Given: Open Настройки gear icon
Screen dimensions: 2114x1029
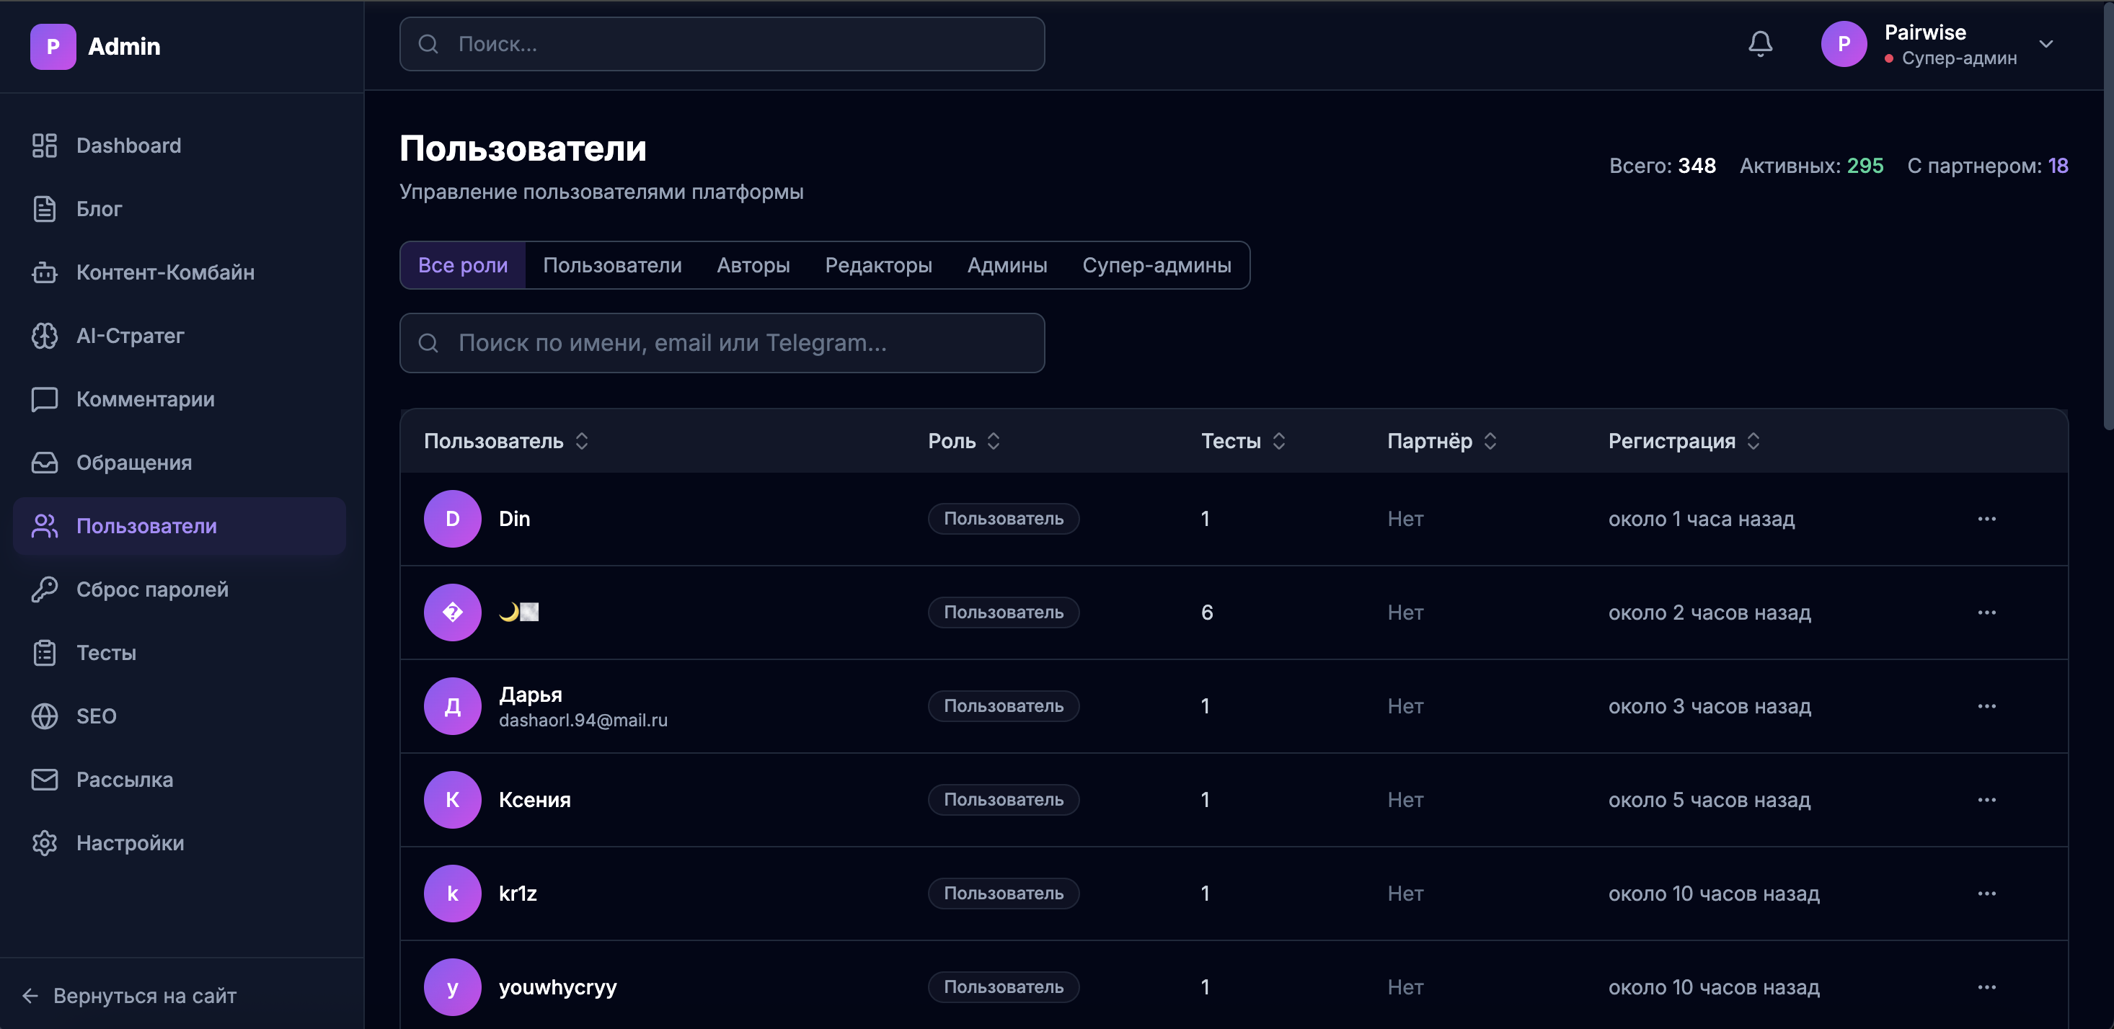Looking at the screenshot, I should pos(44,843).
